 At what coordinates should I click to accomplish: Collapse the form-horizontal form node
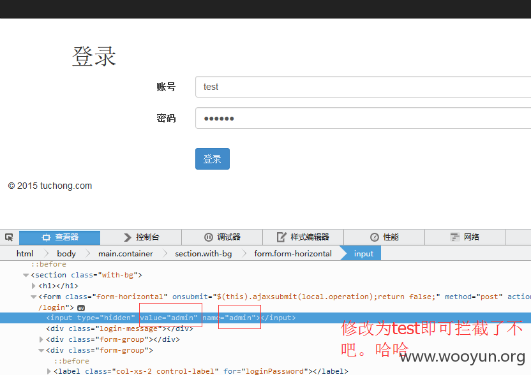[x=34, y=297]
